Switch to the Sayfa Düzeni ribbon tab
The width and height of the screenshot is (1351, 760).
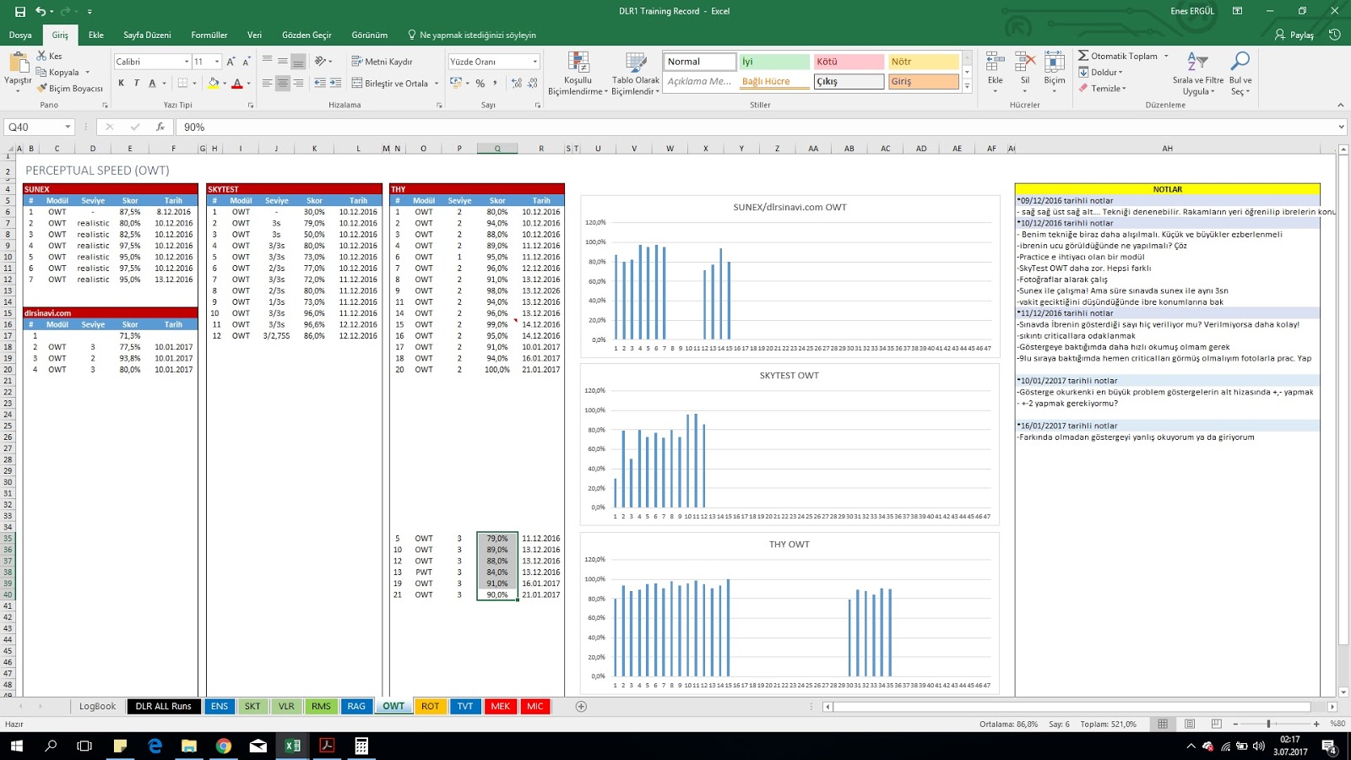[x=147, y=35]
